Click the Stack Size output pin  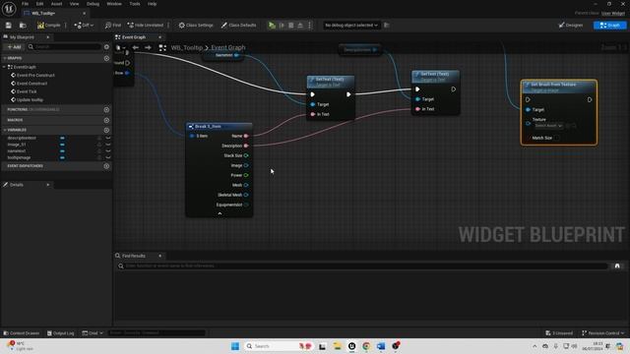point(246,155)
